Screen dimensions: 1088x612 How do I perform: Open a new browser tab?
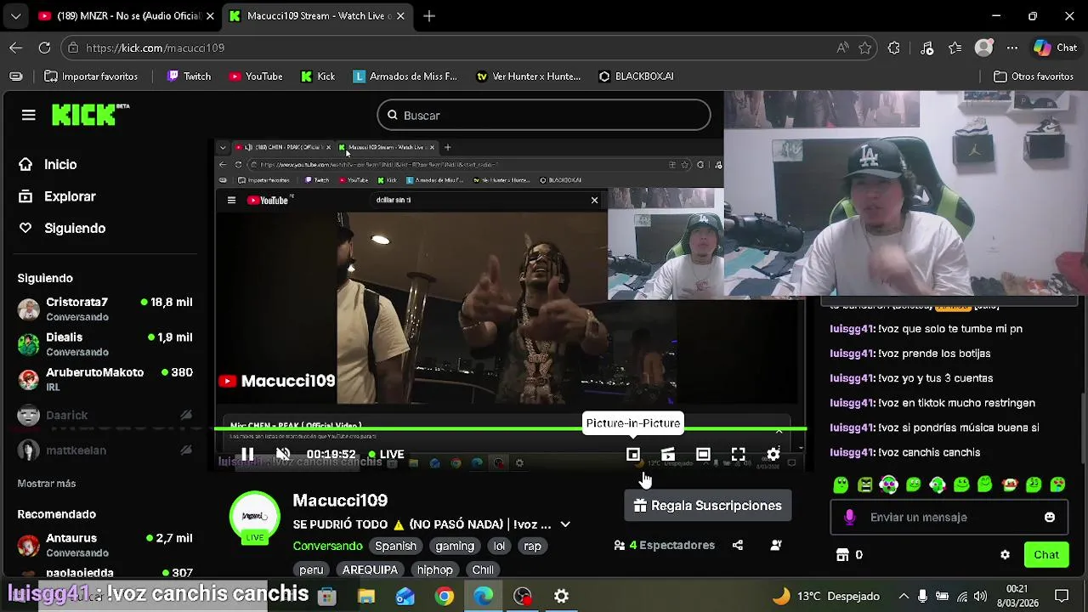point(429,16)
